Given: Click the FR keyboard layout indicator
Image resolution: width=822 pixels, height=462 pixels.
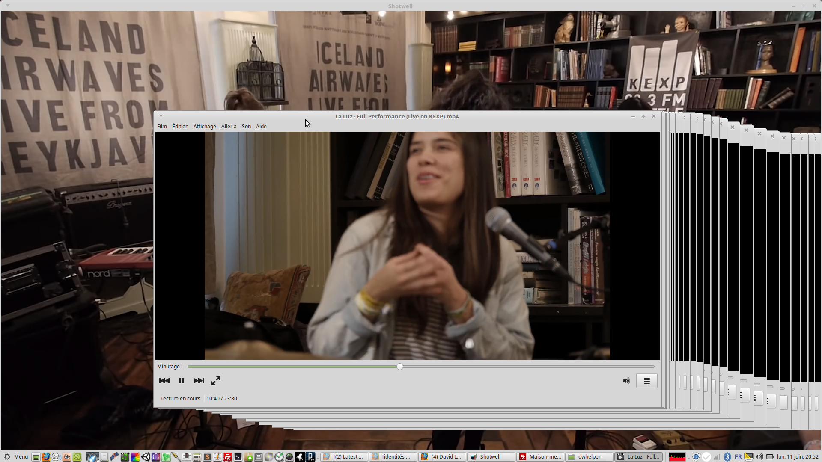Looking at the screenshot, I should tap(738, 456).
